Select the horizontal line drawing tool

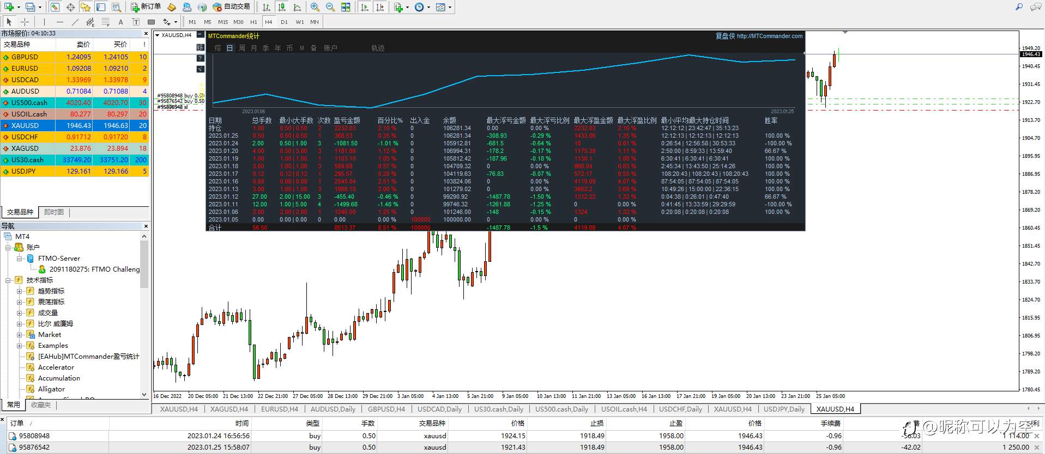pyautogui.click(x=59, y=22)
